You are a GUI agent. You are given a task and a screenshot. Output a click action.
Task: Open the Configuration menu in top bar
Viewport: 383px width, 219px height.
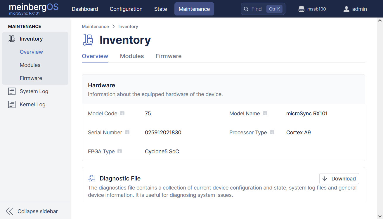(x=126, y=9)
